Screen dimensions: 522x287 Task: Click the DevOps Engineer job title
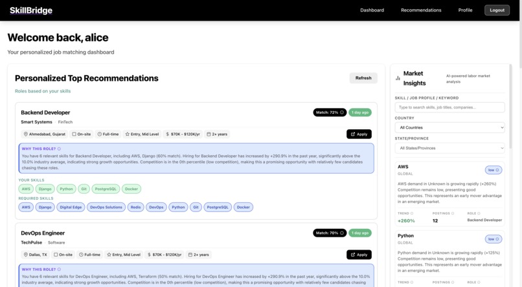click(x=43, y=233)
